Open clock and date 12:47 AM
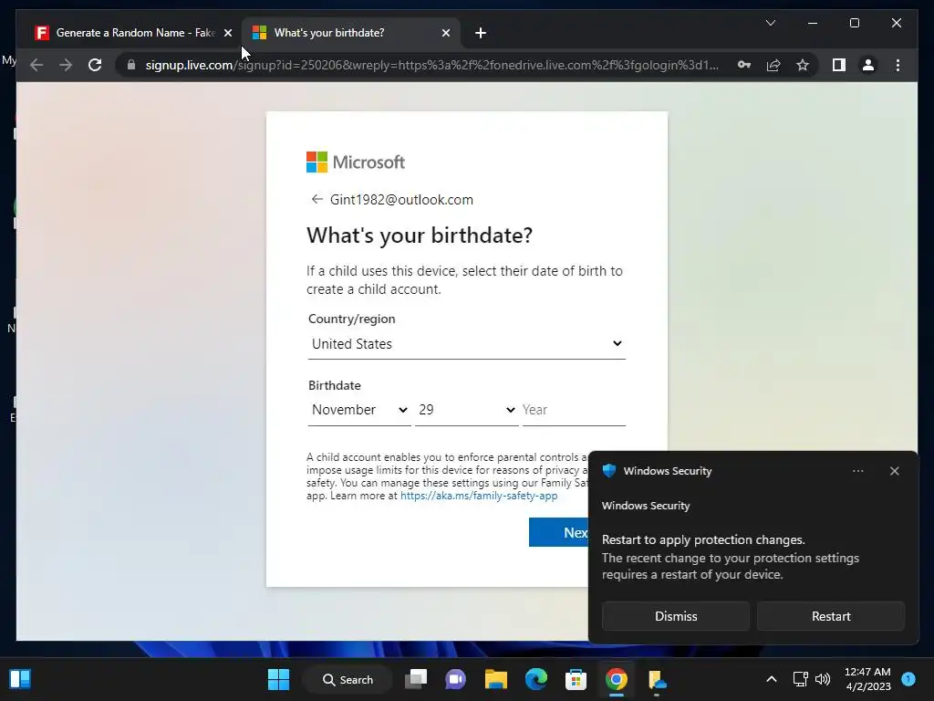 click(867, 679)
